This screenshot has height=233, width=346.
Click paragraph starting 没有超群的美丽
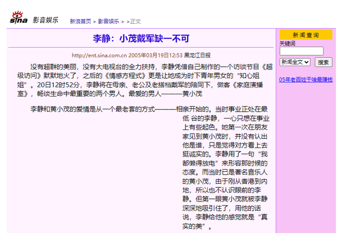(145, 80)
